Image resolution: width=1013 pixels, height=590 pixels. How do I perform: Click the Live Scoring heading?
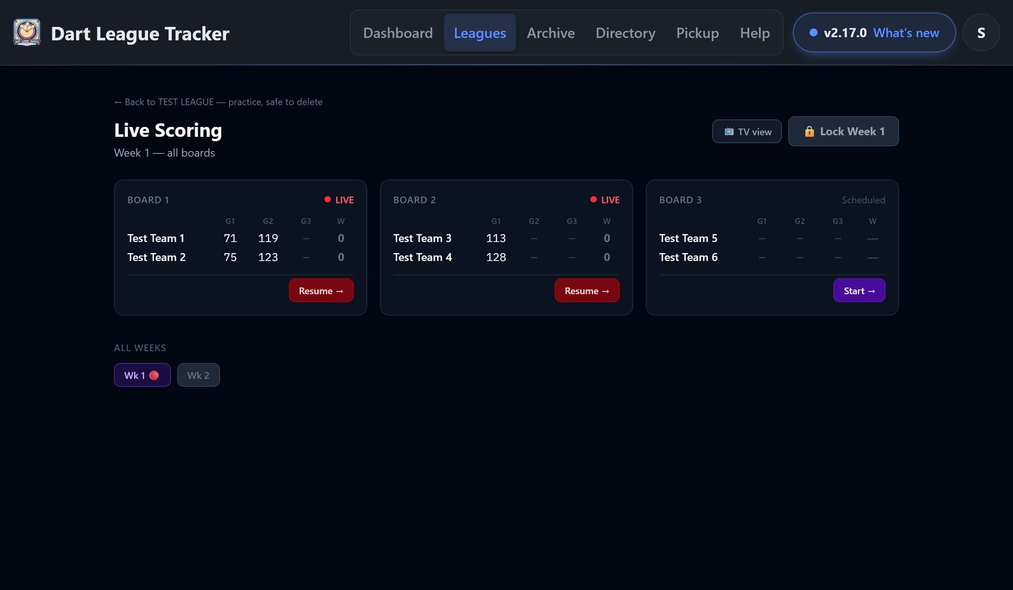click(168, 130)
